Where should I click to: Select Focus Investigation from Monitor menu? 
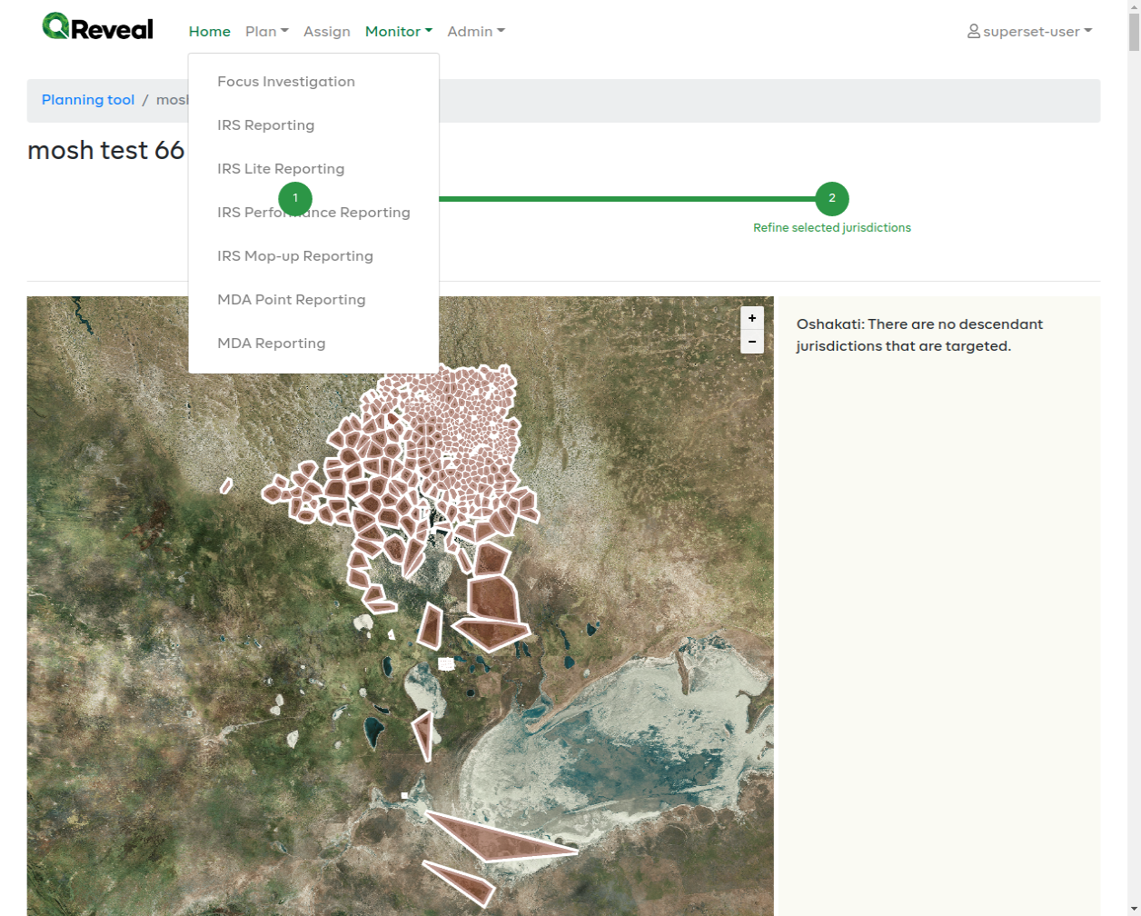point(285,81)
